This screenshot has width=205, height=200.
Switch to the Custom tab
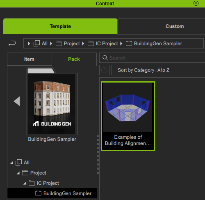[161, 26]
